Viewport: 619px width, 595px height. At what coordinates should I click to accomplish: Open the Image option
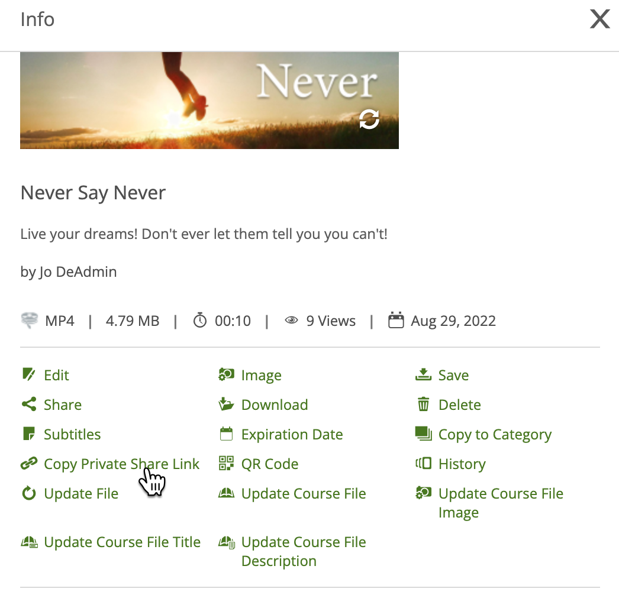[262, 376]
